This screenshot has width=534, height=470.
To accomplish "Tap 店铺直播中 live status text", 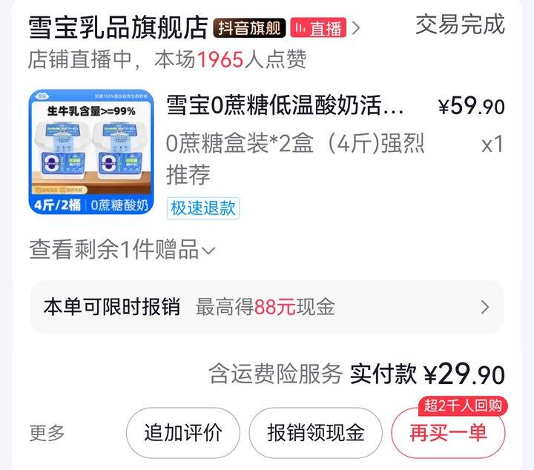I will 79,59.
